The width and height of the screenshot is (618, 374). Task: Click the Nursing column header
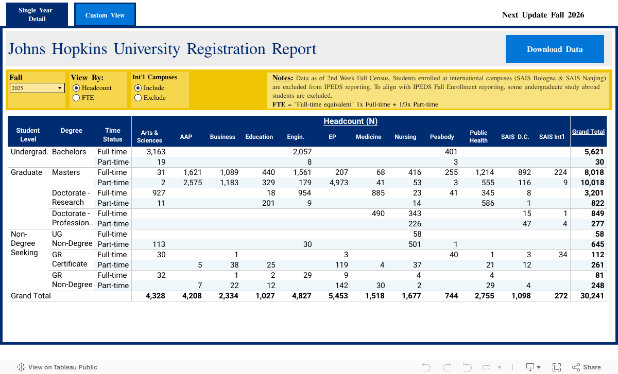tap(405, 137)
